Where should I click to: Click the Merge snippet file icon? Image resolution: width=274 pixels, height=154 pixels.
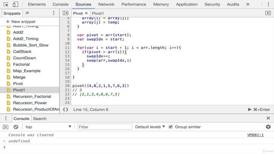(x=9, y=77)
